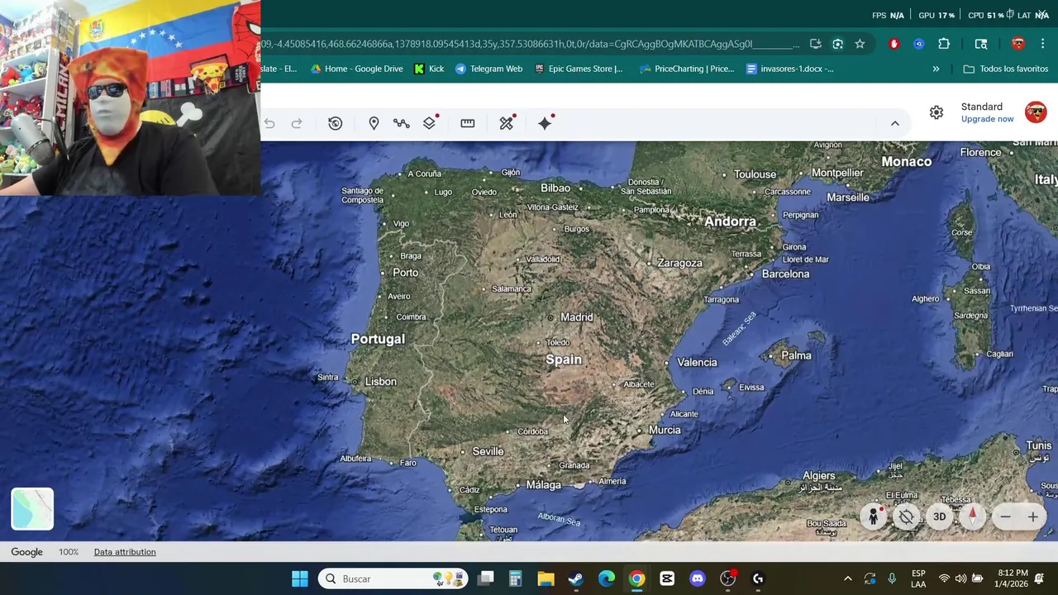Click the Valencia label on the map
This screenshot has width=1058, height=595.
(x=697, y=362)
